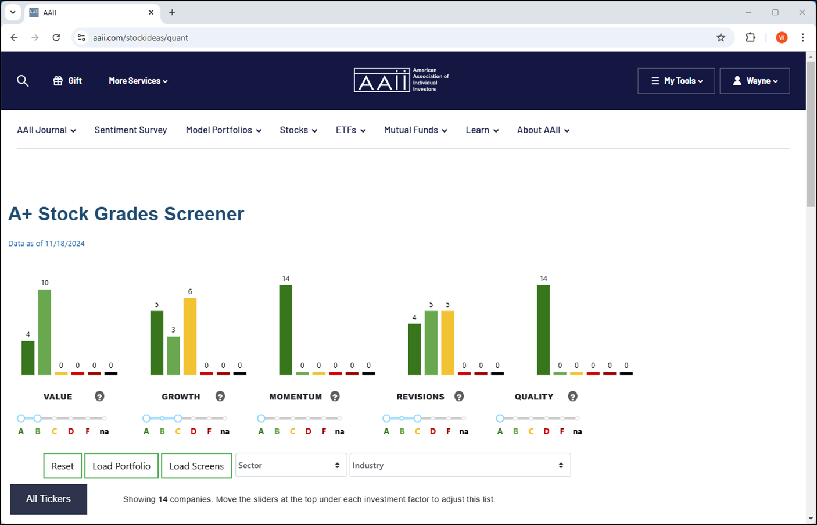Viewport: 817px width, 525px height.
Task: Open the Sentiment Survey link
Action: coord(131,130)
